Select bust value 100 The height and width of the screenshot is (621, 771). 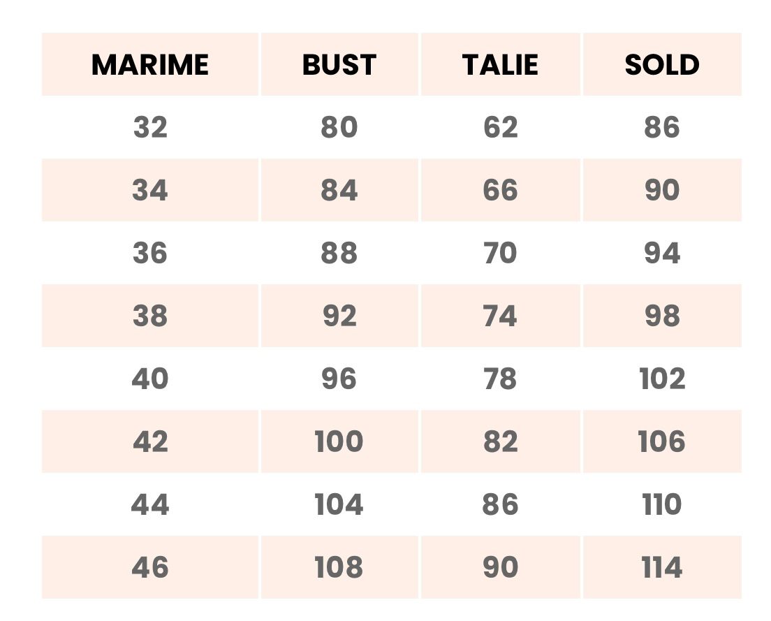click(x=339, y=441)
